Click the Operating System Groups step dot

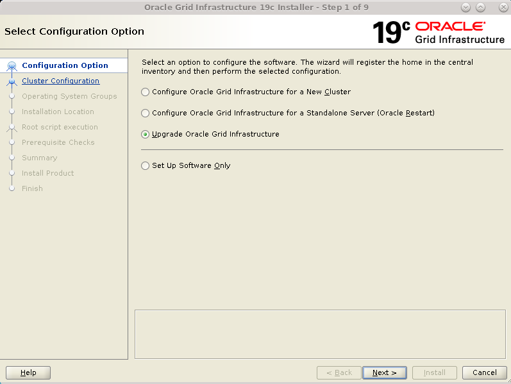point(12,96)
